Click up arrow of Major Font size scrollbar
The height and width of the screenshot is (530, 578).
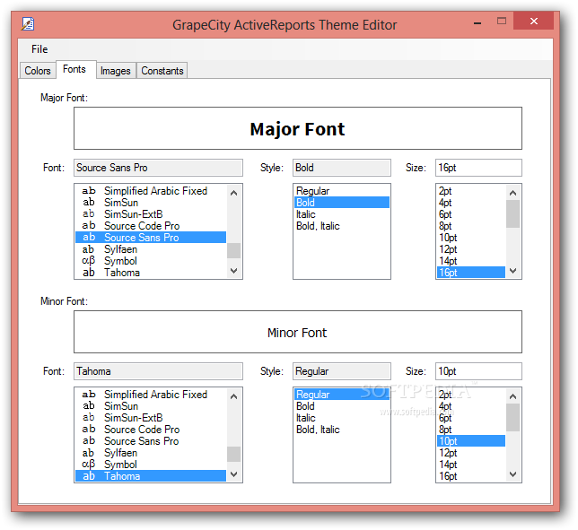pos(512,193)
